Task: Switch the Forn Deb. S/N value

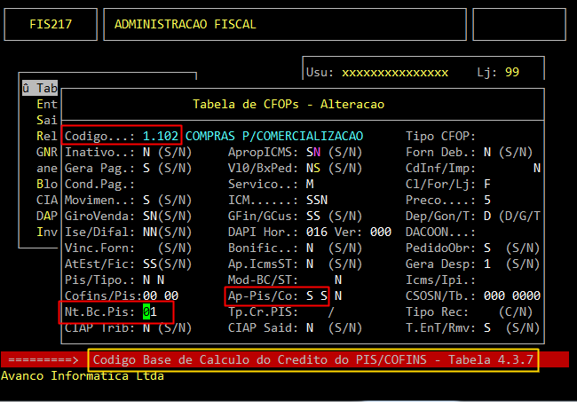Action: pyautogui.click(x=487, y=152)
